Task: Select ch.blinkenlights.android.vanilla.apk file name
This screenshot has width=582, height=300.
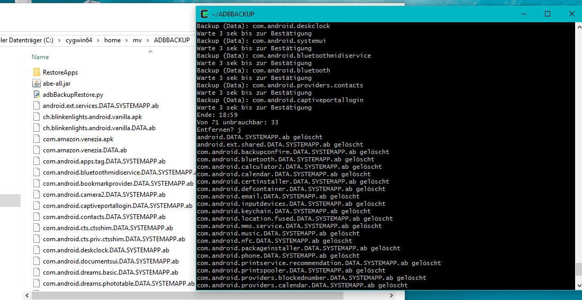Action: coord(93,117)
